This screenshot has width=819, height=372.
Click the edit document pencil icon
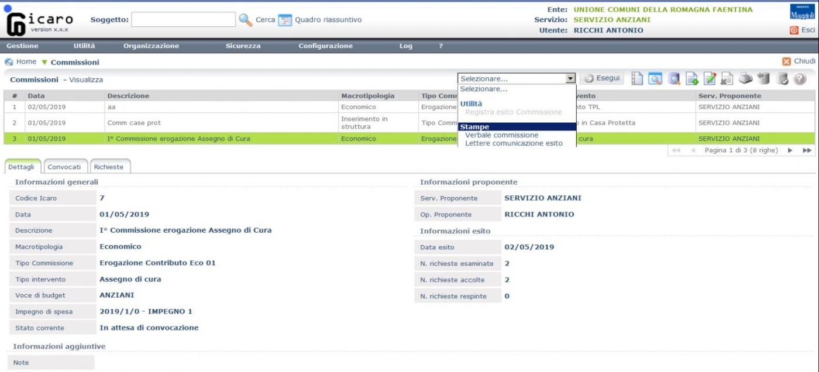pos(710,78)
